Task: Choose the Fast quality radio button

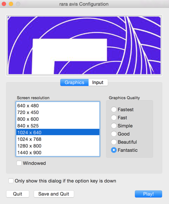Action: click(114, 118)
